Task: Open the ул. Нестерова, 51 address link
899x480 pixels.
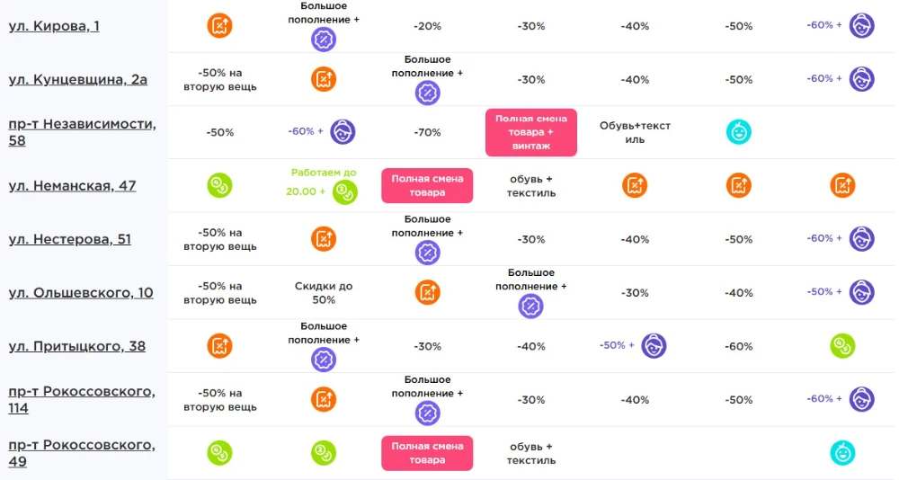Action: (69, 239)
